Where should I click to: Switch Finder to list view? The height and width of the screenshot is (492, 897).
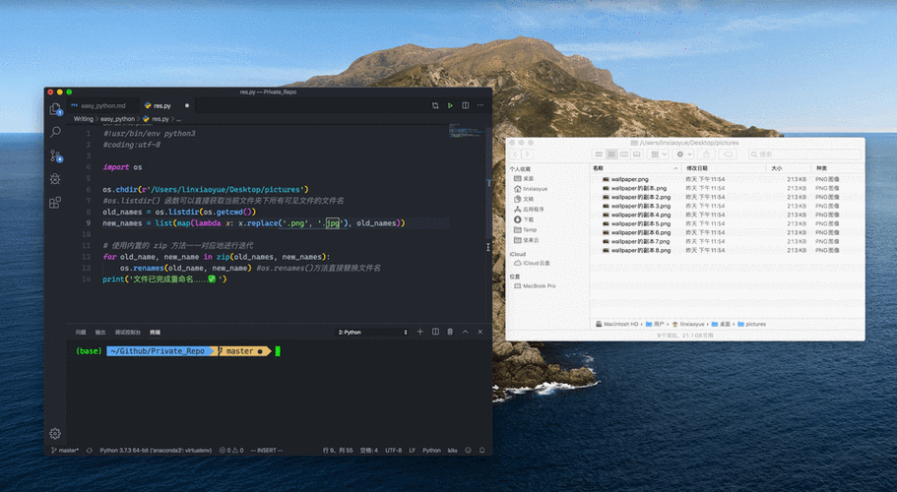[x=611, y=154]
